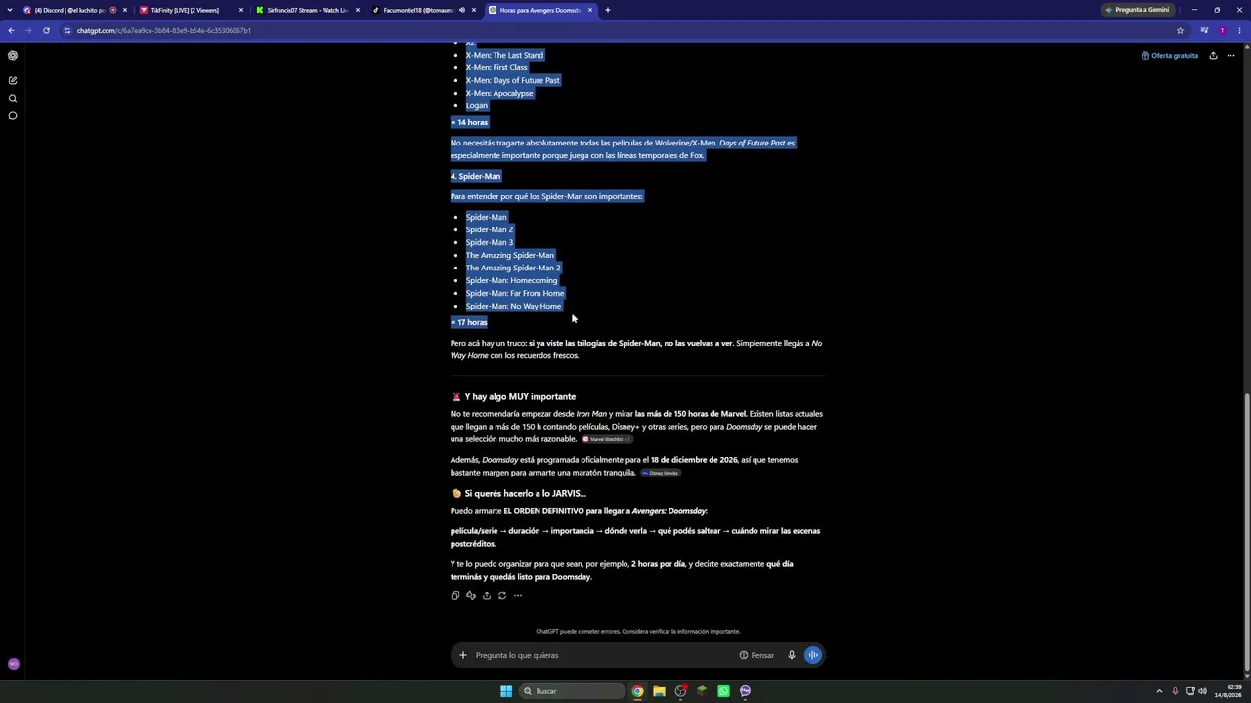This screenshot has width=1251, height=703.
Task: Click the Logan list item
Action: tap(476, 105)
